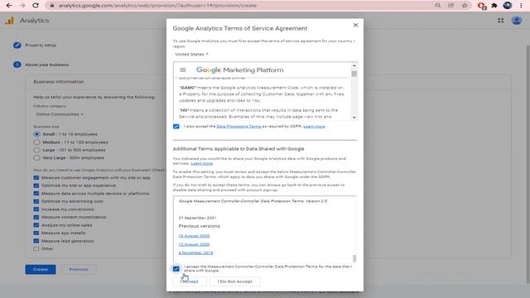The image size is (530, 298).
Task: Click the Property setup step icon
Action: click(x=17, y=46)
